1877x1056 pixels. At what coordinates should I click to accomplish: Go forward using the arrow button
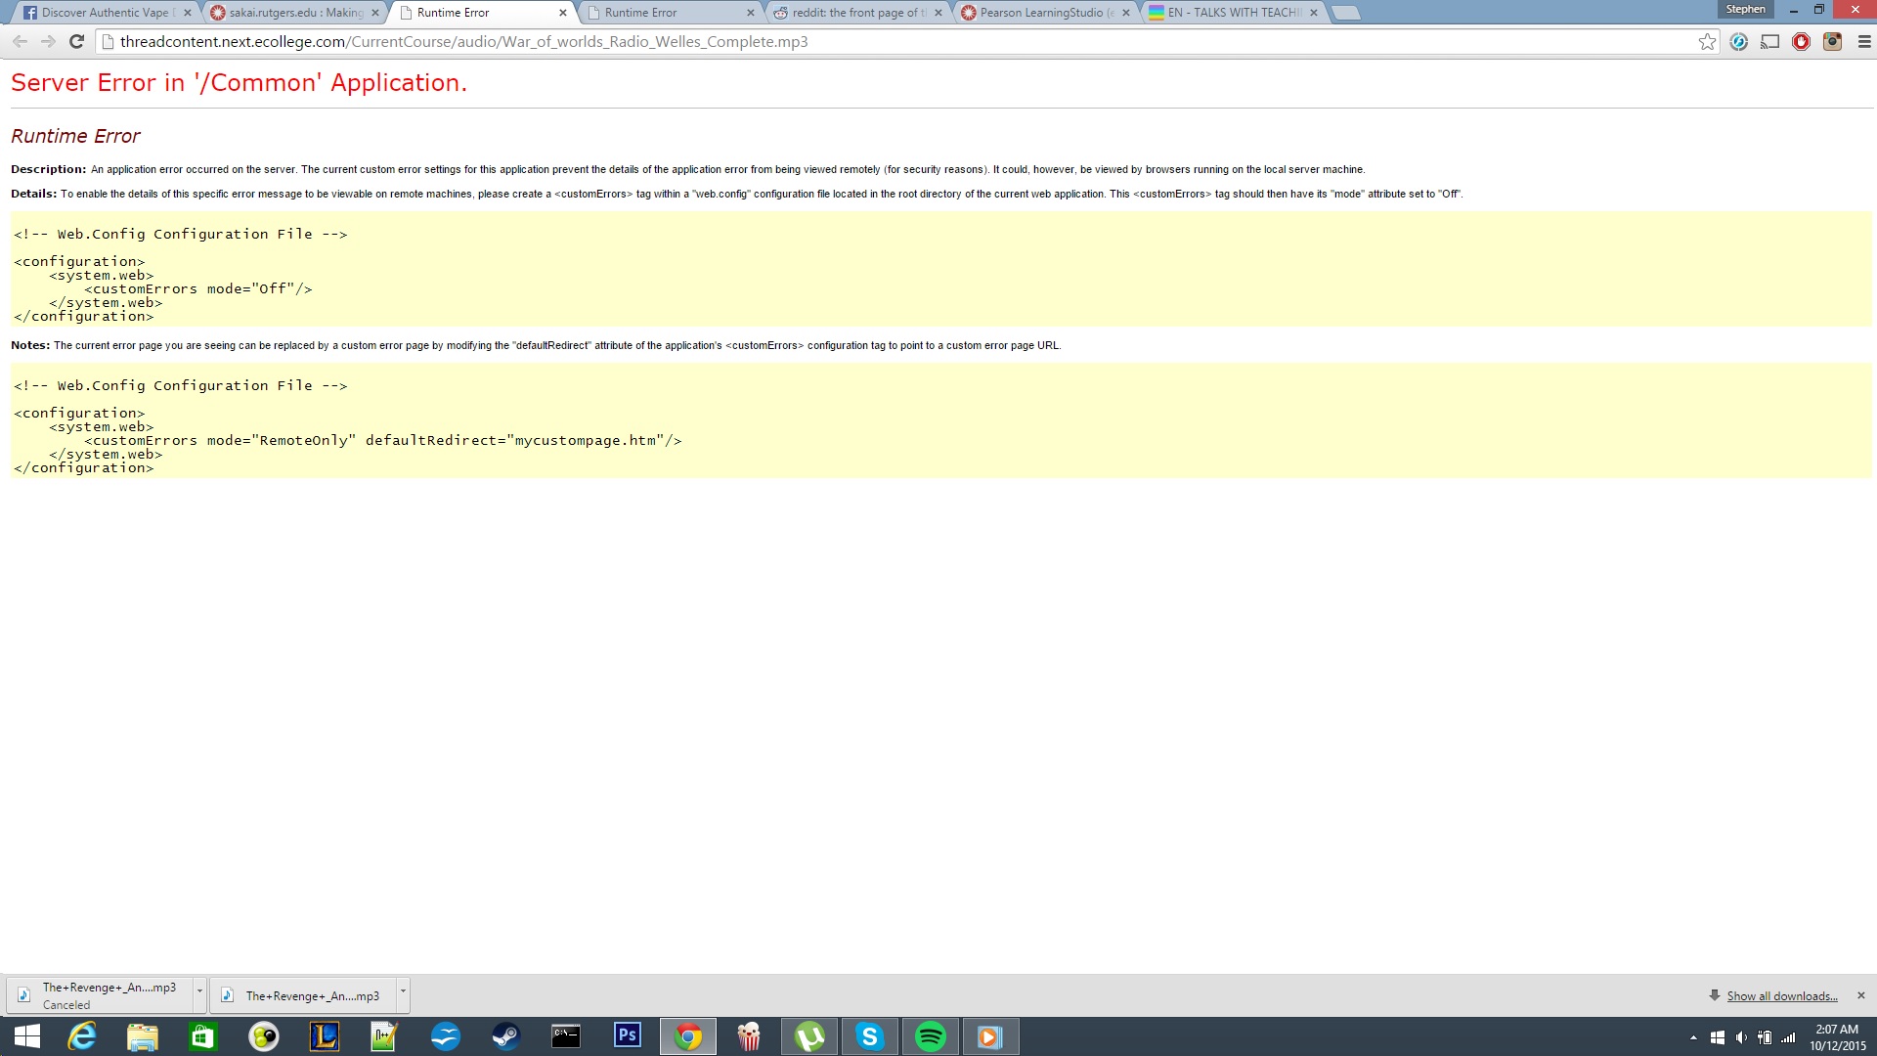coord(48,42)
